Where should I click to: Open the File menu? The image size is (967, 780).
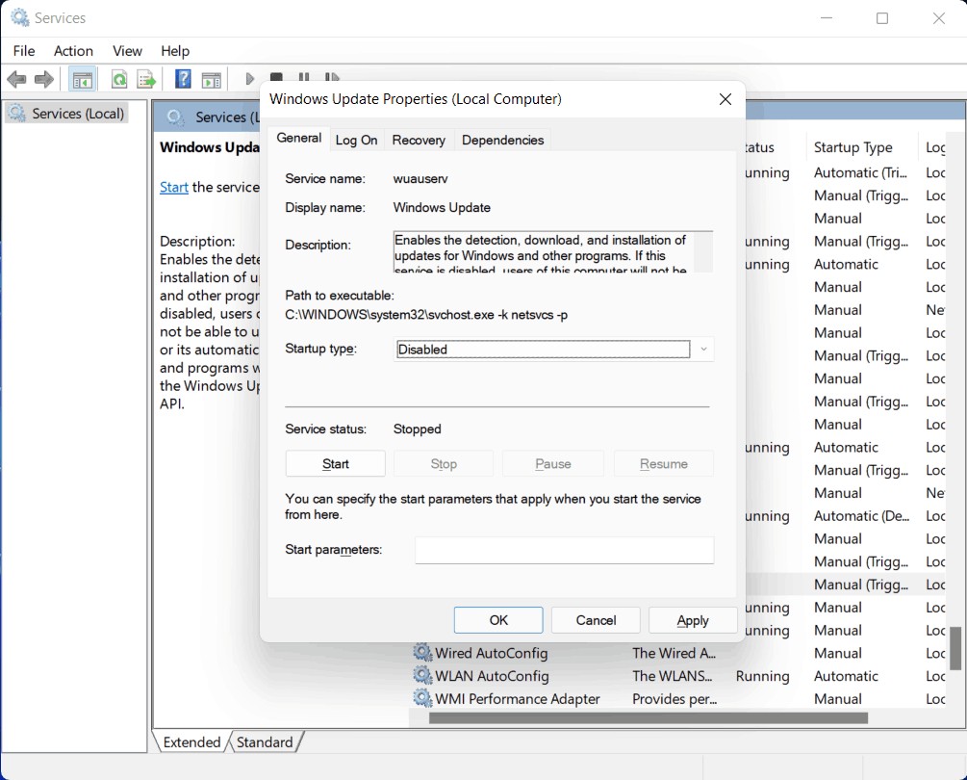tap(24, 51)
